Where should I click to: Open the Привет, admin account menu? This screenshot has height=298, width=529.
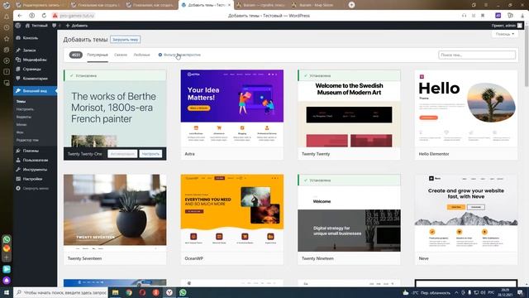pyautogui.click(x=507, y=26)
